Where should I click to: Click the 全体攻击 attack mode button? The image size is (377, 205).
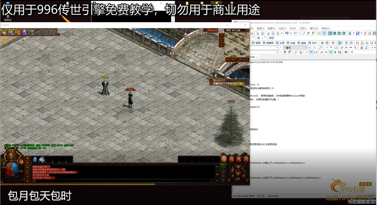coord(213,30)
